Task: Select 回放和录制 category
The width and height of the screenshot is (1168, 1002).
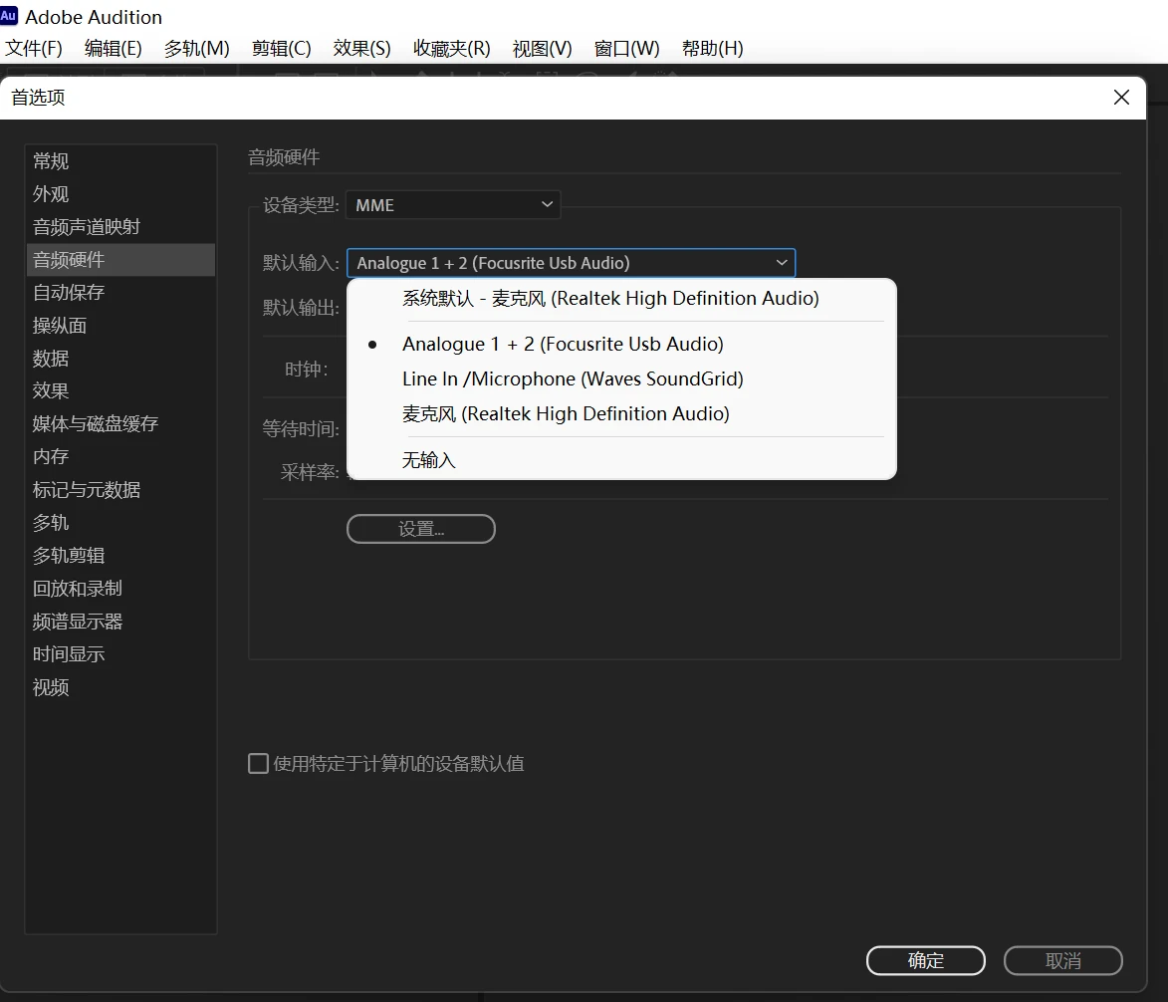Action: [x=120, y=589]
